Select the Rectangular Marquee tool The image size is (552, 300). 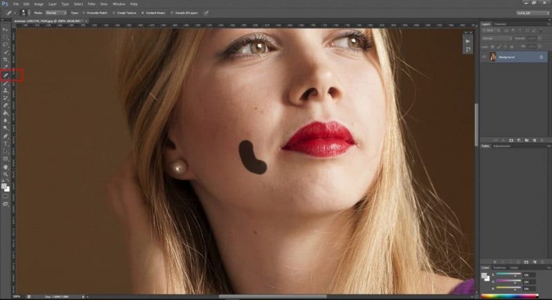(6, 37)
